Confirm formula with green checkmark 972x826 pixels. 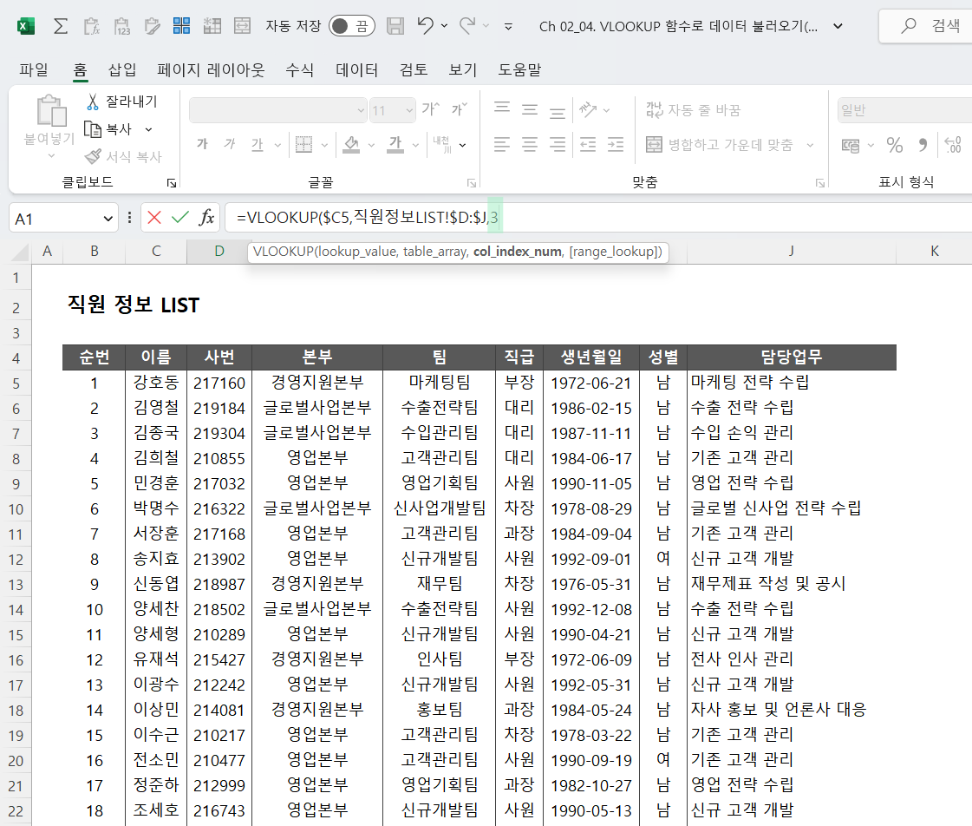[179, 217]
